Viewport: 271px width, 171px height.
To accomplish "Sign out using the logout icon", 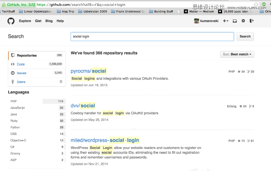I will 252,21.
